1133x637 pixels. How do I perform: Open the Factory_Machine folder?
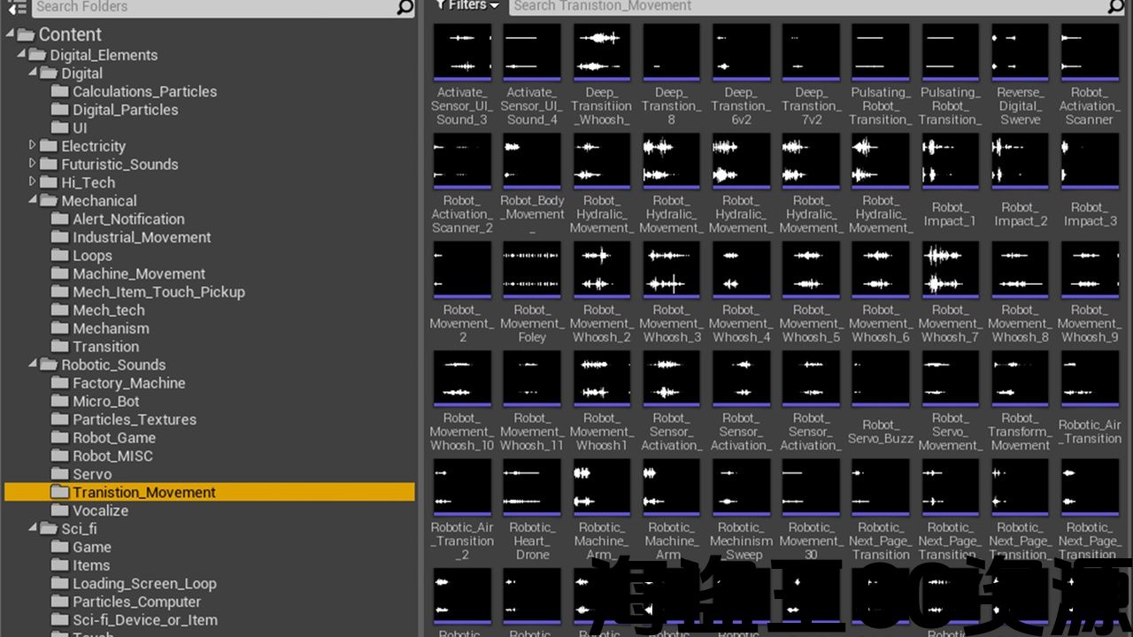point(128,383)
